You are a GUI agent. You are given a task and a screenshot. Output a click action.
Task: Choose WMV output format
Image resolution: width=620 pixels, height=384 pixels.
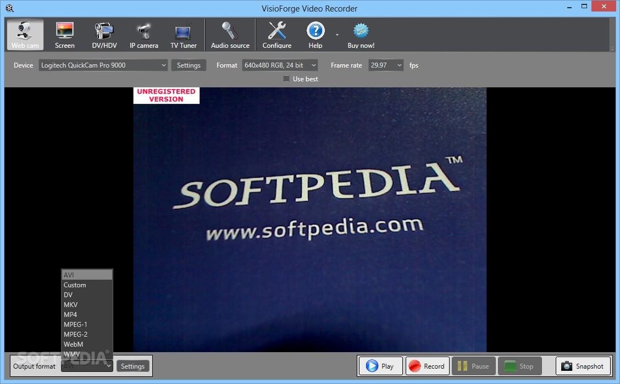point(87,354)
